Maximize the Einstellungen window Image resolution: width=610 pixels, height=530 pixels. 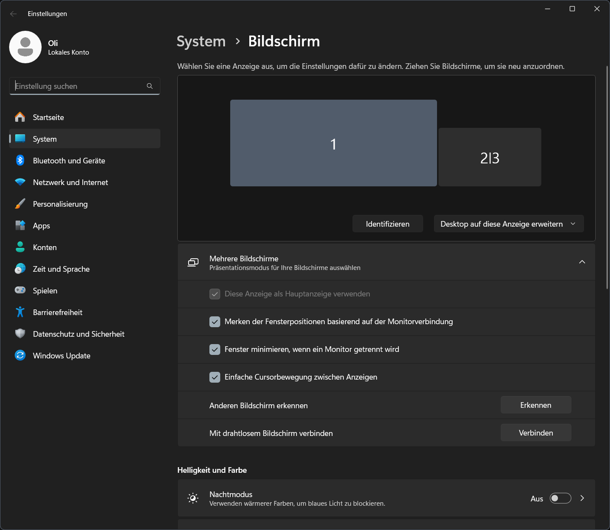pos(572,9)
